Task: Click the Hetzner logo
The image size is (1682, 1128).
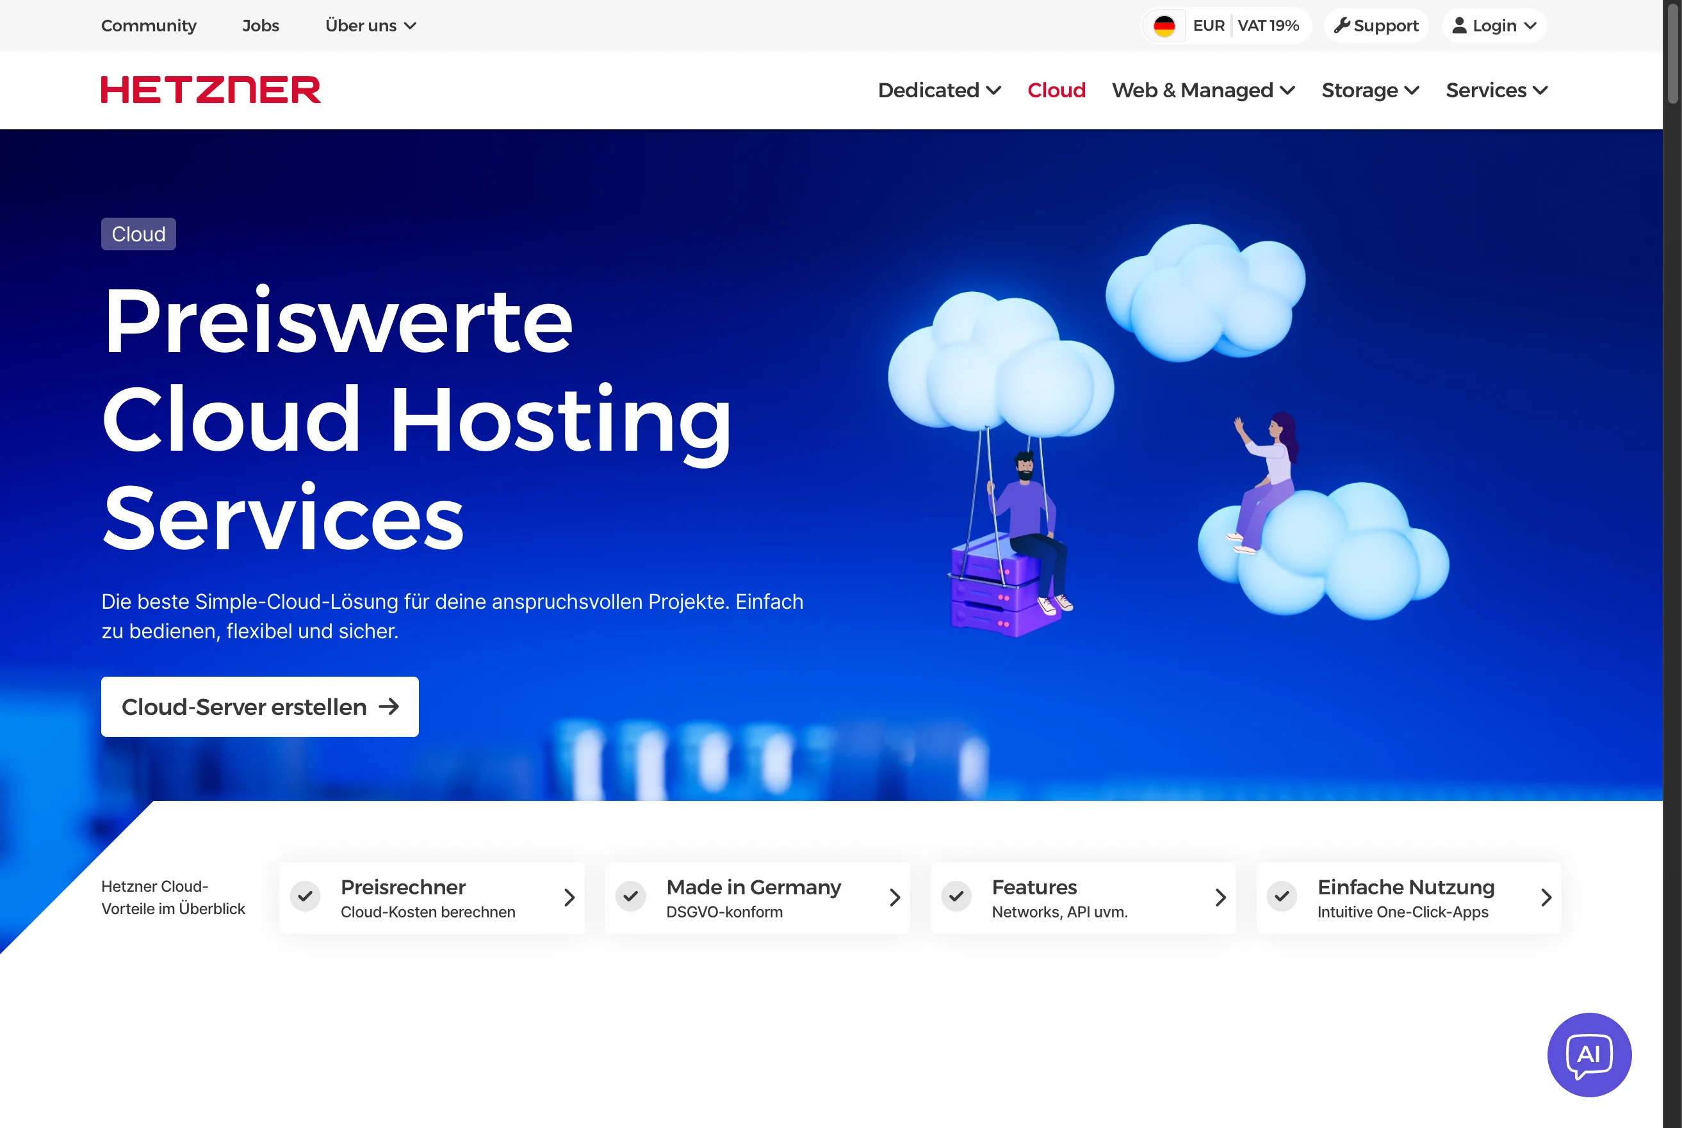Action: [x=210, y=90]
